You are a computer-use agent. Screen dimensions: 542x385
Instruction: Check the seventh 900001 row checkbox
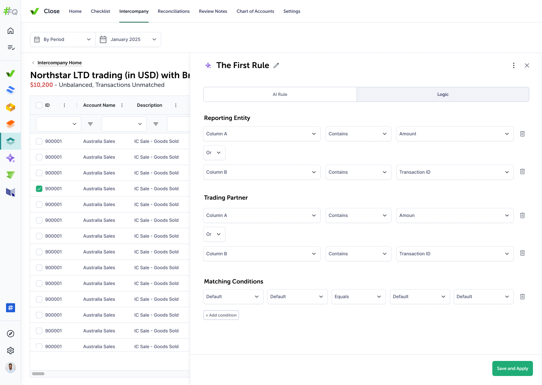(x=39, y=236)
